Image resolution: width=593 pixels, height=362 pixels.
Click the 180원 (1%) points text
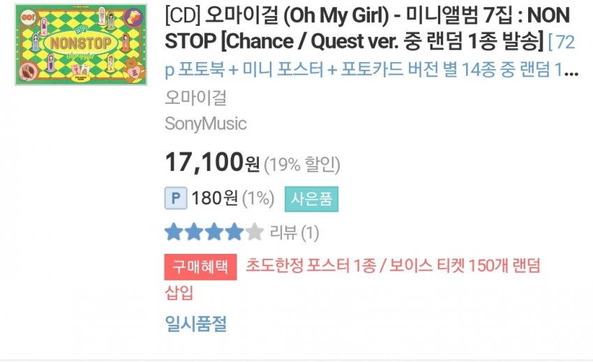(232, 199)
